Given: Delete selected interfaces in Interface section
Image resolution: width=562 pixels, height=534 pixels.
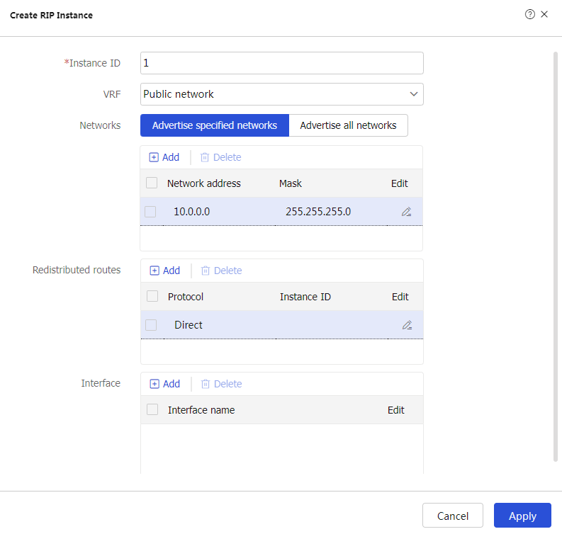Looking at the screenshot, I should point(221,384).
